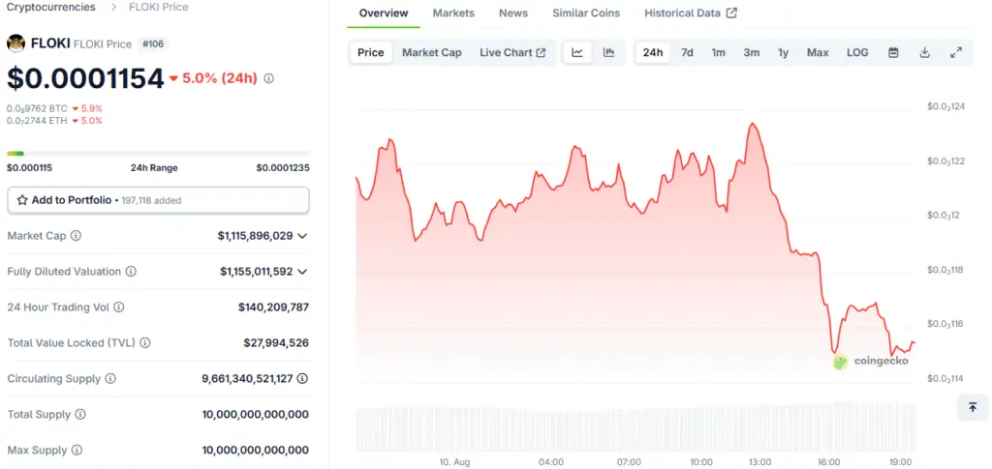Click the info icon next to 24h change
Image resolution: width=992 pixels, height=469 pixels.
(269, 78)
